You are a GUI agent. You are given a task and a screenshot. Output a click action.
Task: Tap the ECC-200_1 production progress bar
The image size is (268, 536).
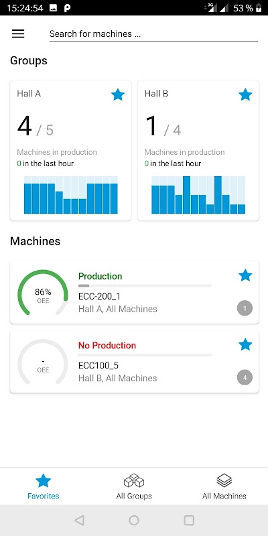(x=145, y=285)
